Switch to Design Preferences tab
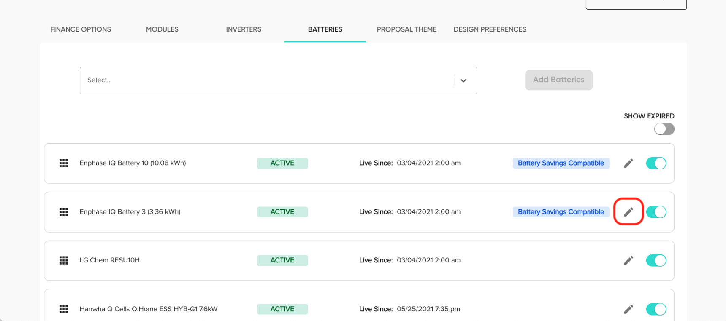This screenshot has width=726, height=321. point(490,29)
